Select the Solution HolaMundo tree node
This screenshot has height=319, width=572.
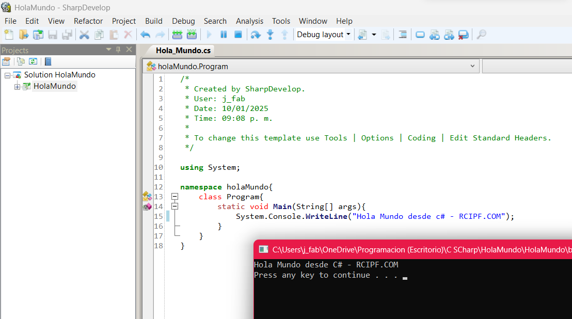point(59,75)
